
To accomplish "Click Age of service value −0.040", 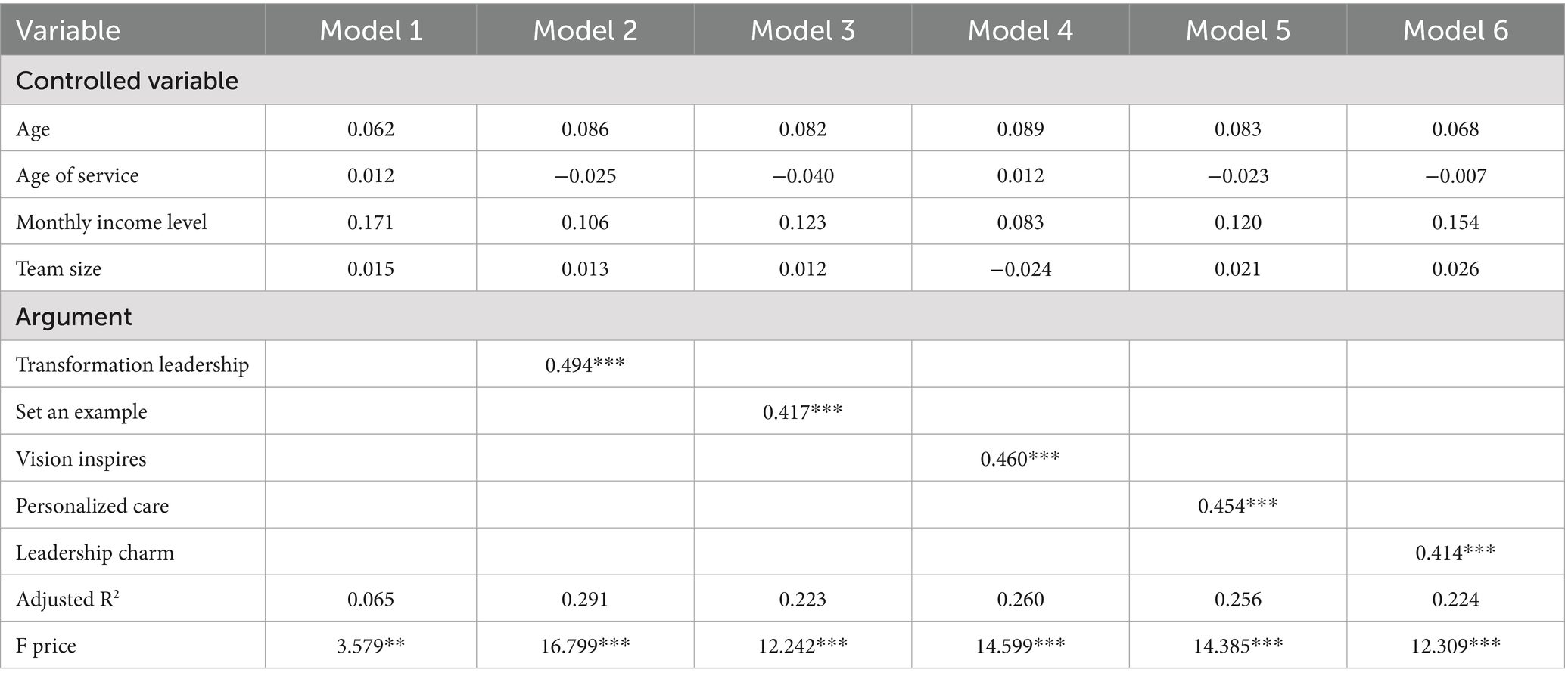I will pyautogui.click(x=802, y=176).
